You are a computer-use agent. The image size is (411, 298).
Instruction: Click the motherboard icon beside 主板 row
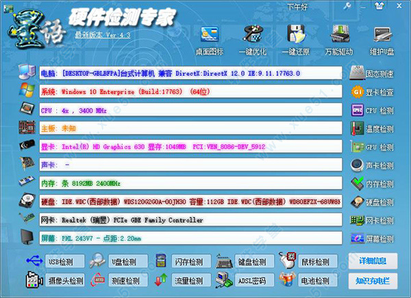click(x=27, y=127)
